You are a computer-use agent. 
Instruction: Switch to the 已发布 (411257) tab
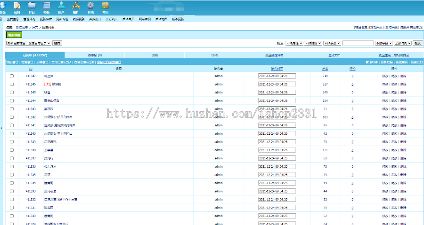[x=35, y=55]
